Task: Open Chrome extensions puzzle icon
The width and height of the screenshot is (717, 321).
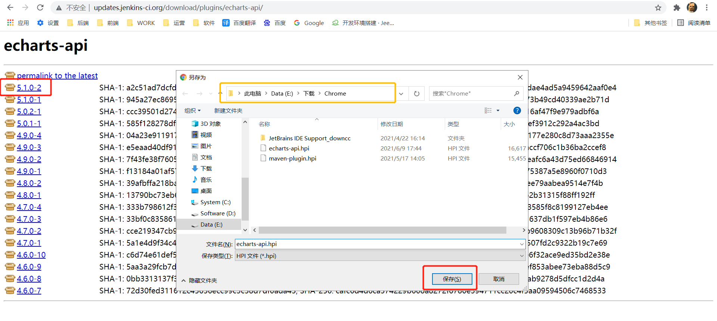Action: coord(677,7)
